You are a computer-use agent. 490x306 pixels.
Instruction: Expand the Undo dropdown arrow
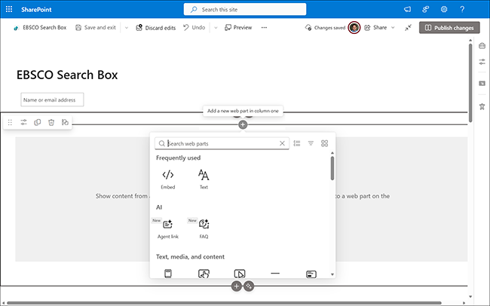(x=216, y=27)
